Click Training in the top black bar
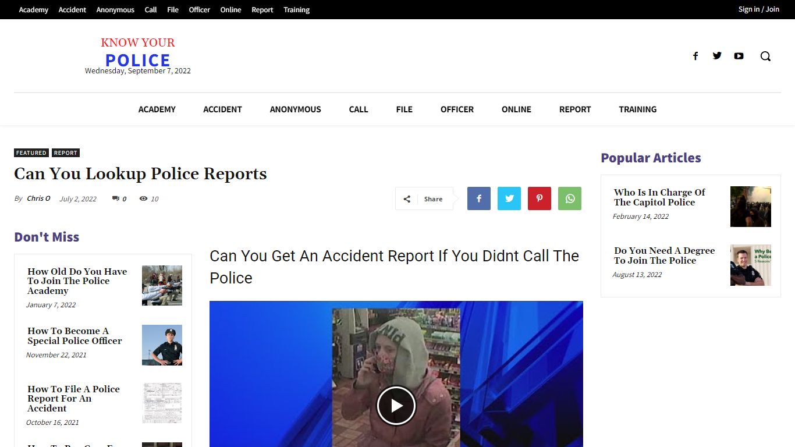The height and width of the screenshot is (447, 795). click(x=296, y=10)
